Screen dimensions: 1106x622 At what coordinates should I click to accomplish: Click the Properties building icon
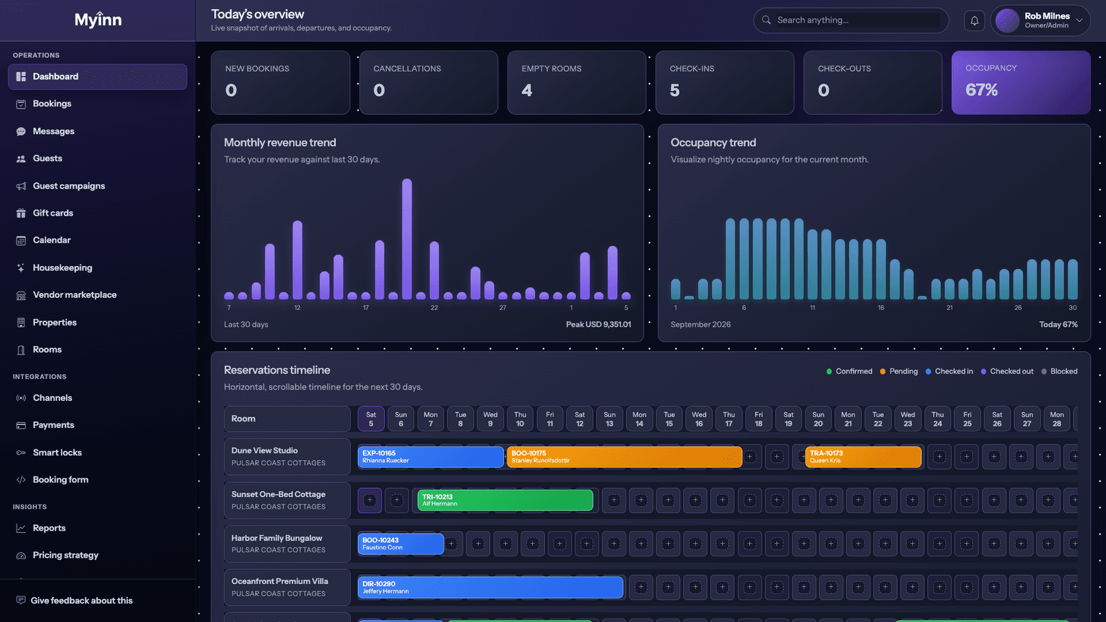click(21, 323)
